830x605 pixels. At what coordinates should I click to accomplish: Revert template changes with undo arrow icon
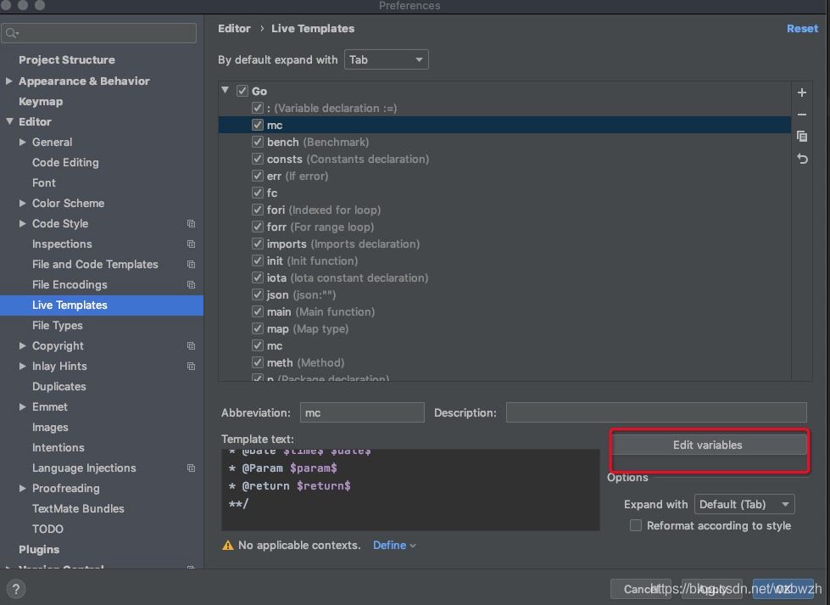point(802,159)
